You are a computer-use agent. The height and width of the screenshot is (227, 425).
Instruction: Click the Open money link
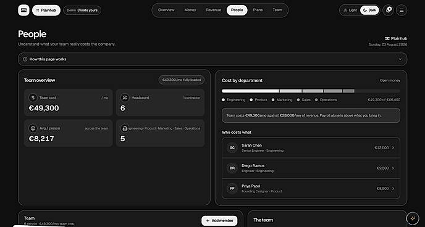[x=390, y=80]
